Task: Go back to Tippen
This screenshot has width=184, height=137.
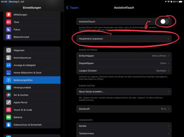Action: tap(72, 8)
